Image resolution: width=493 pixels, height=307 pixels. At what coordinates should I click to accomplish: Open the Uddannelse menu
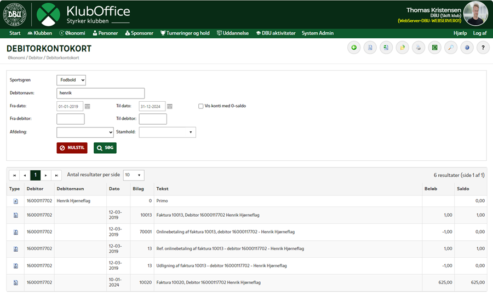[x=233, y=33]
